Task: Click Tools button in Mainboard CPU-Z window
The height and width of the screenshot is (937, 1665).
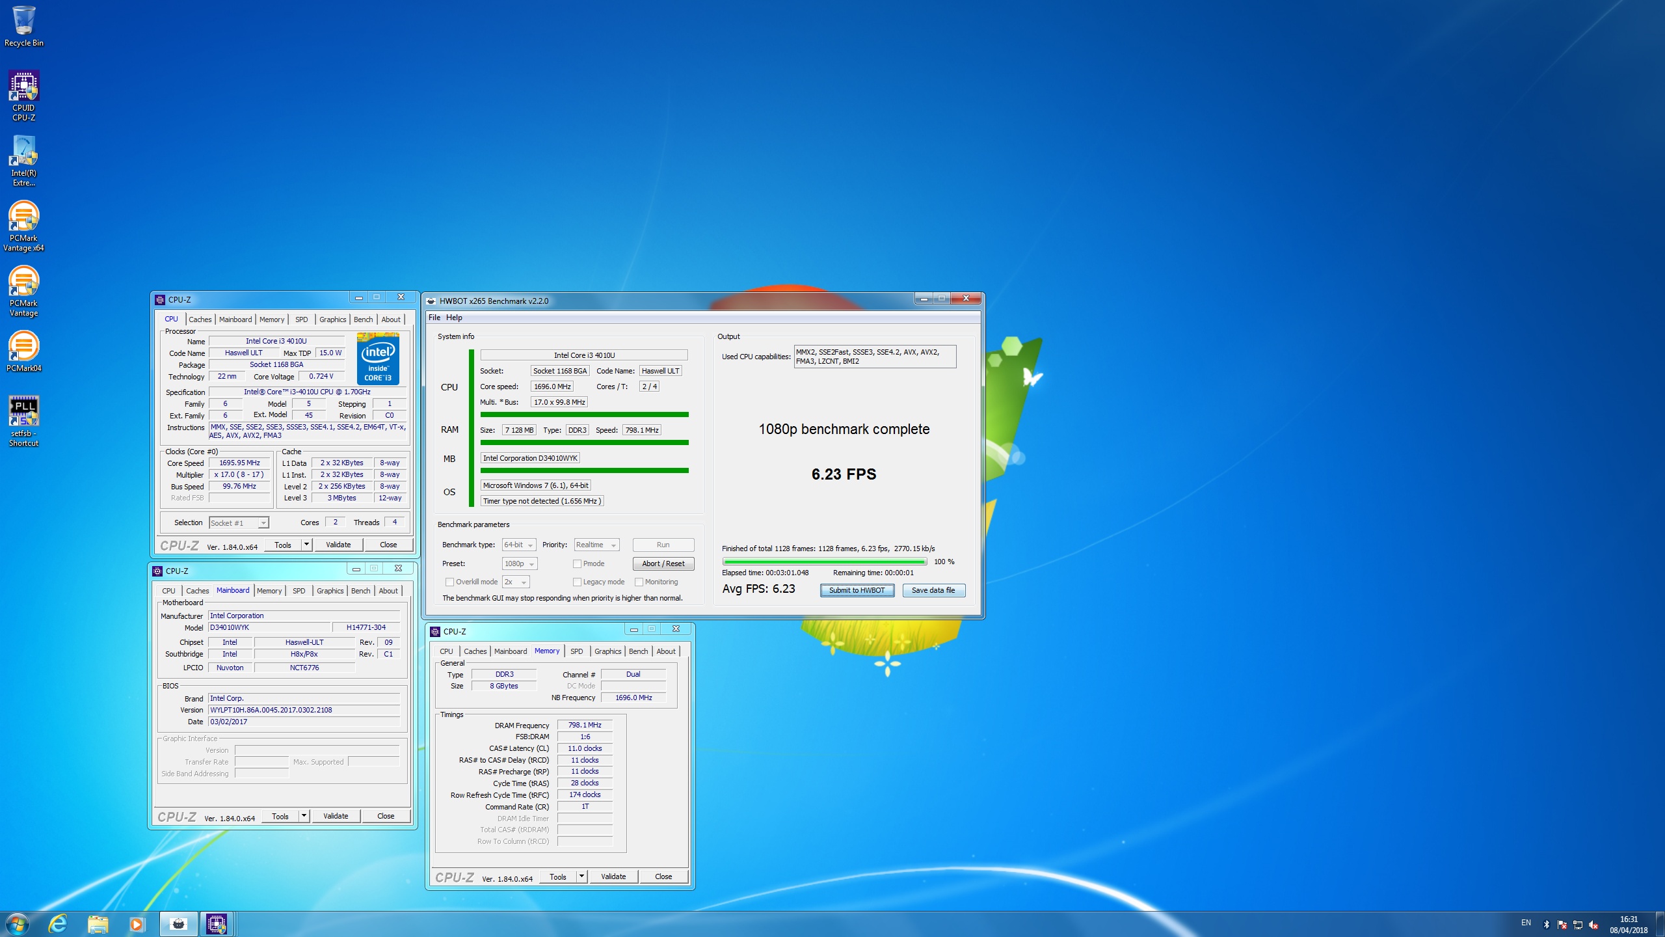Action: click(280, 816)
